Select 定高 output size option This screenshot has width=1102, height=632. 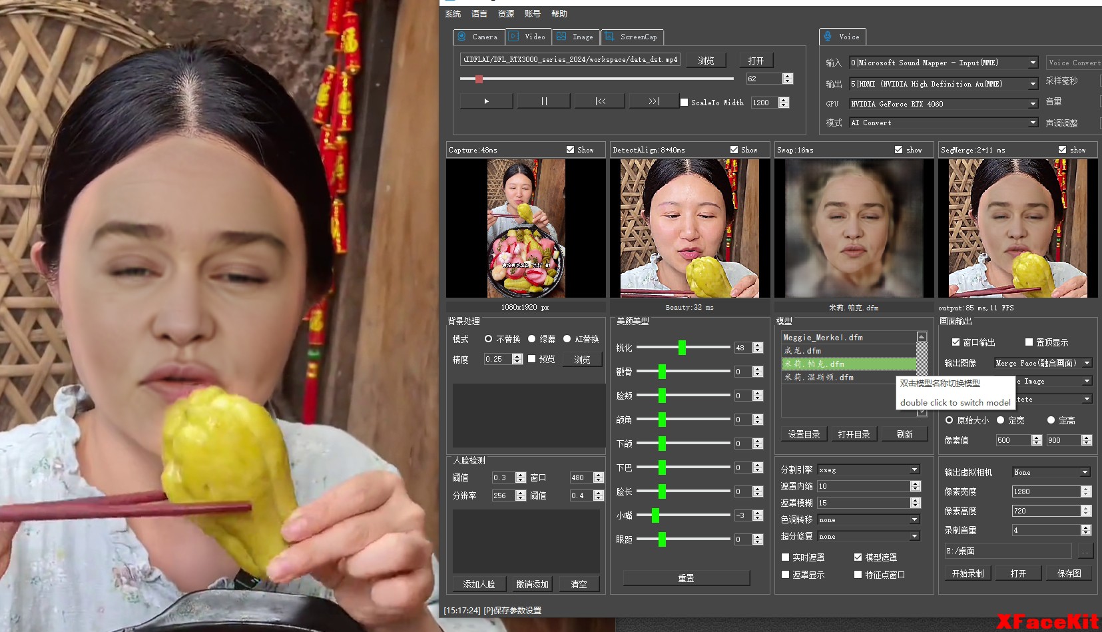pos(1051,420)
